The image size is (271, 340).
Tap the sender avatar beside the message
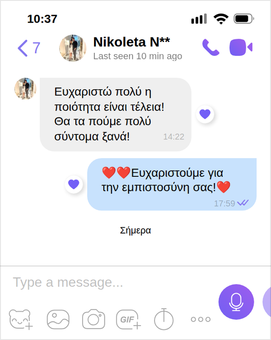coord(25,88)
